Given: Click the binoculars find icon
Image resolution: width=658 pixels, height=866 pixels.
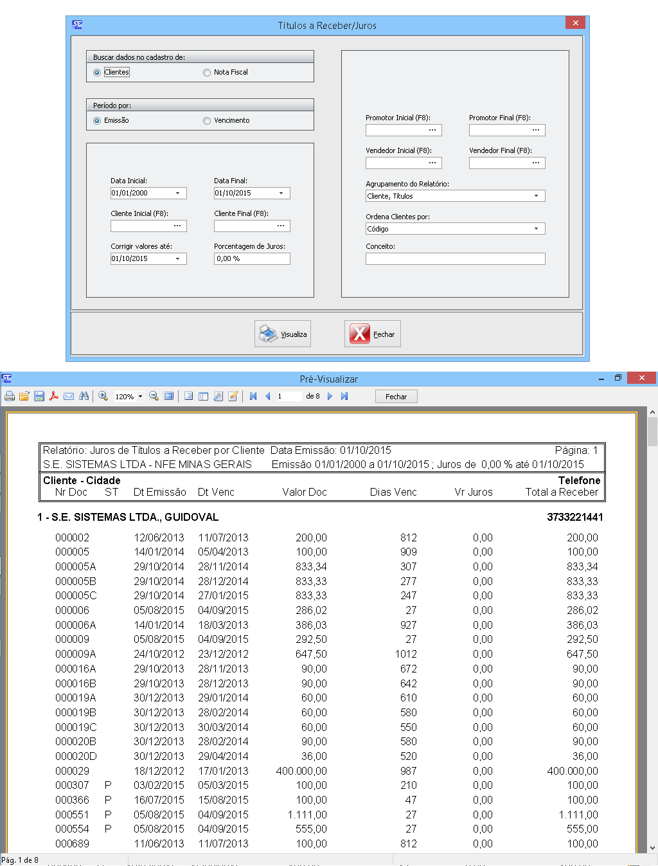Looking at the screenshot, I should [x=84, y=397].
